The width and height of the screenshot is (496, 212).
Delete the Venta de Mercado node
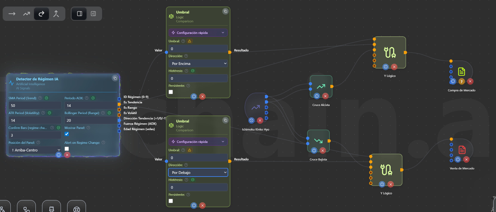(466, 160)
